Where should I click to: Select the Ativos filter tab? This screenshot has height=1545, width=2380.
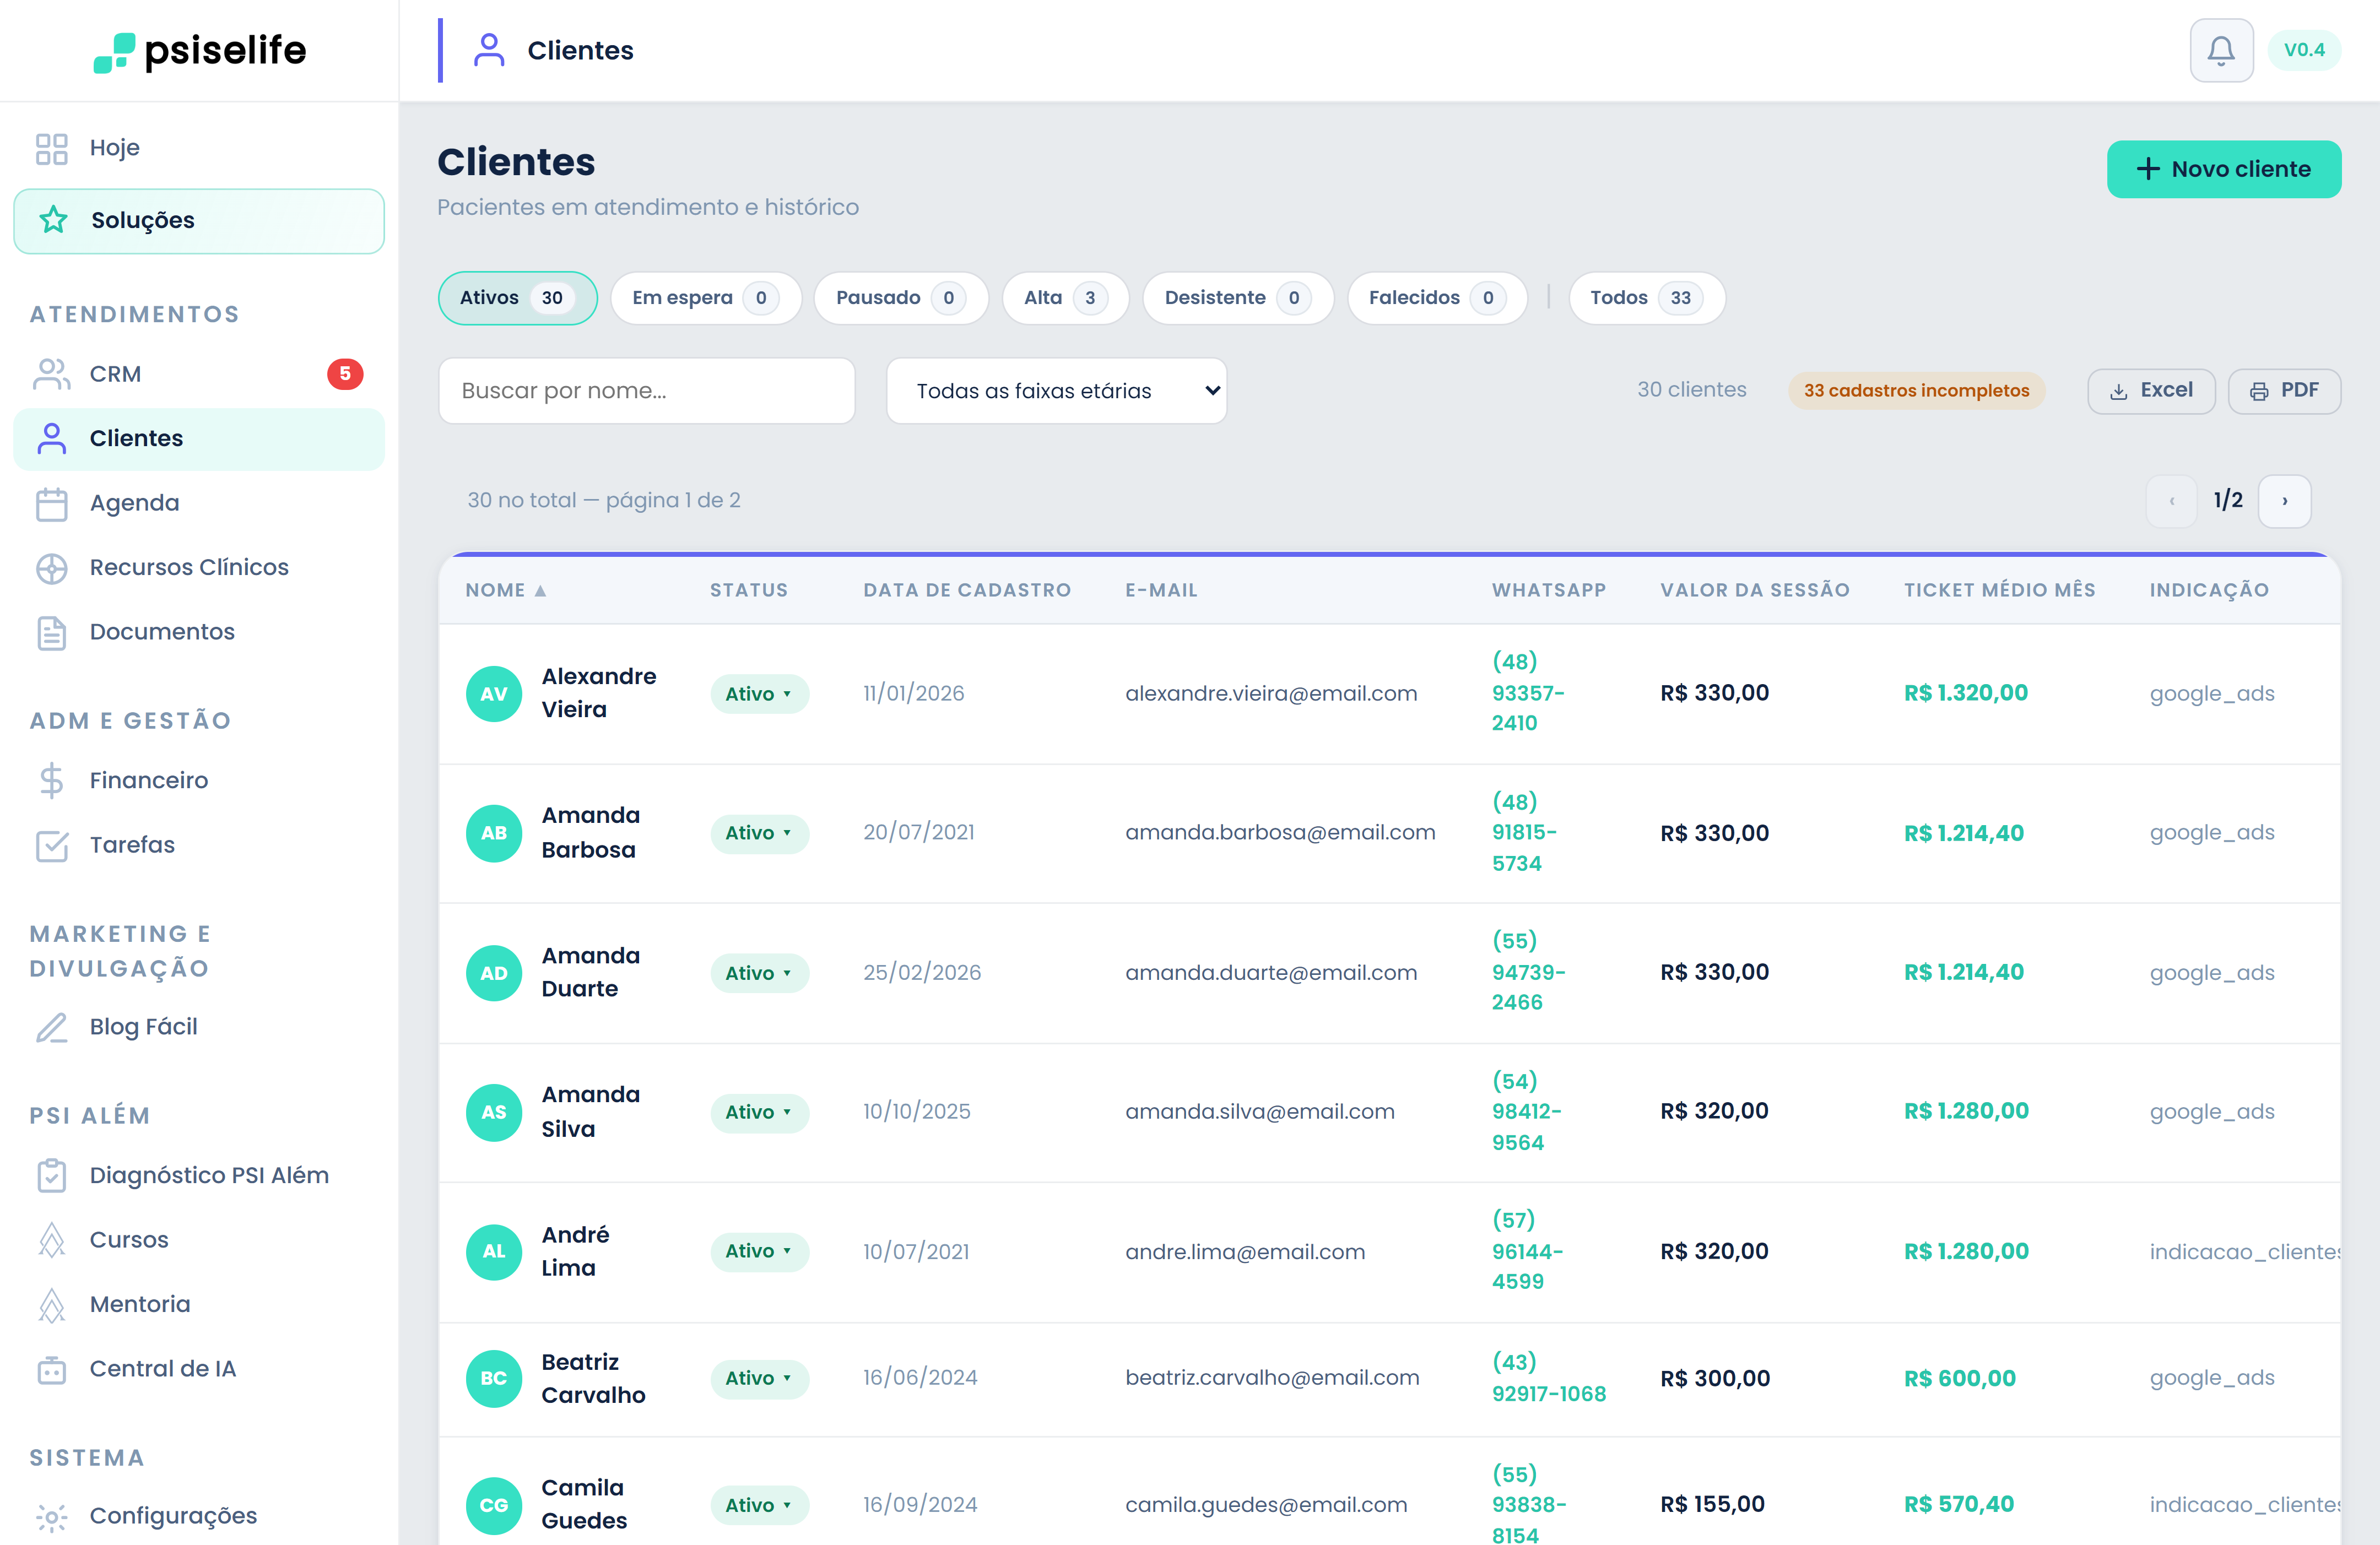click(517, 298)
